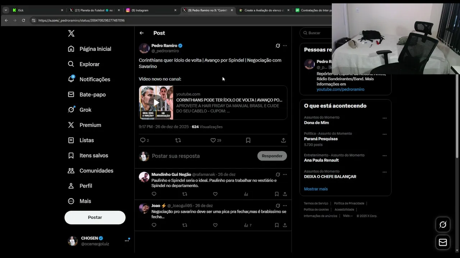Open Política de Privacidade footer link

coord(349,203)
